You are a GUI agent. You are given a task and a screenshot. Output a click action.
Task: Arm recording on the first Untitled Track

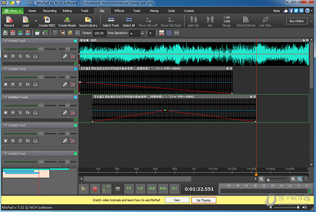tap(6, 56)
